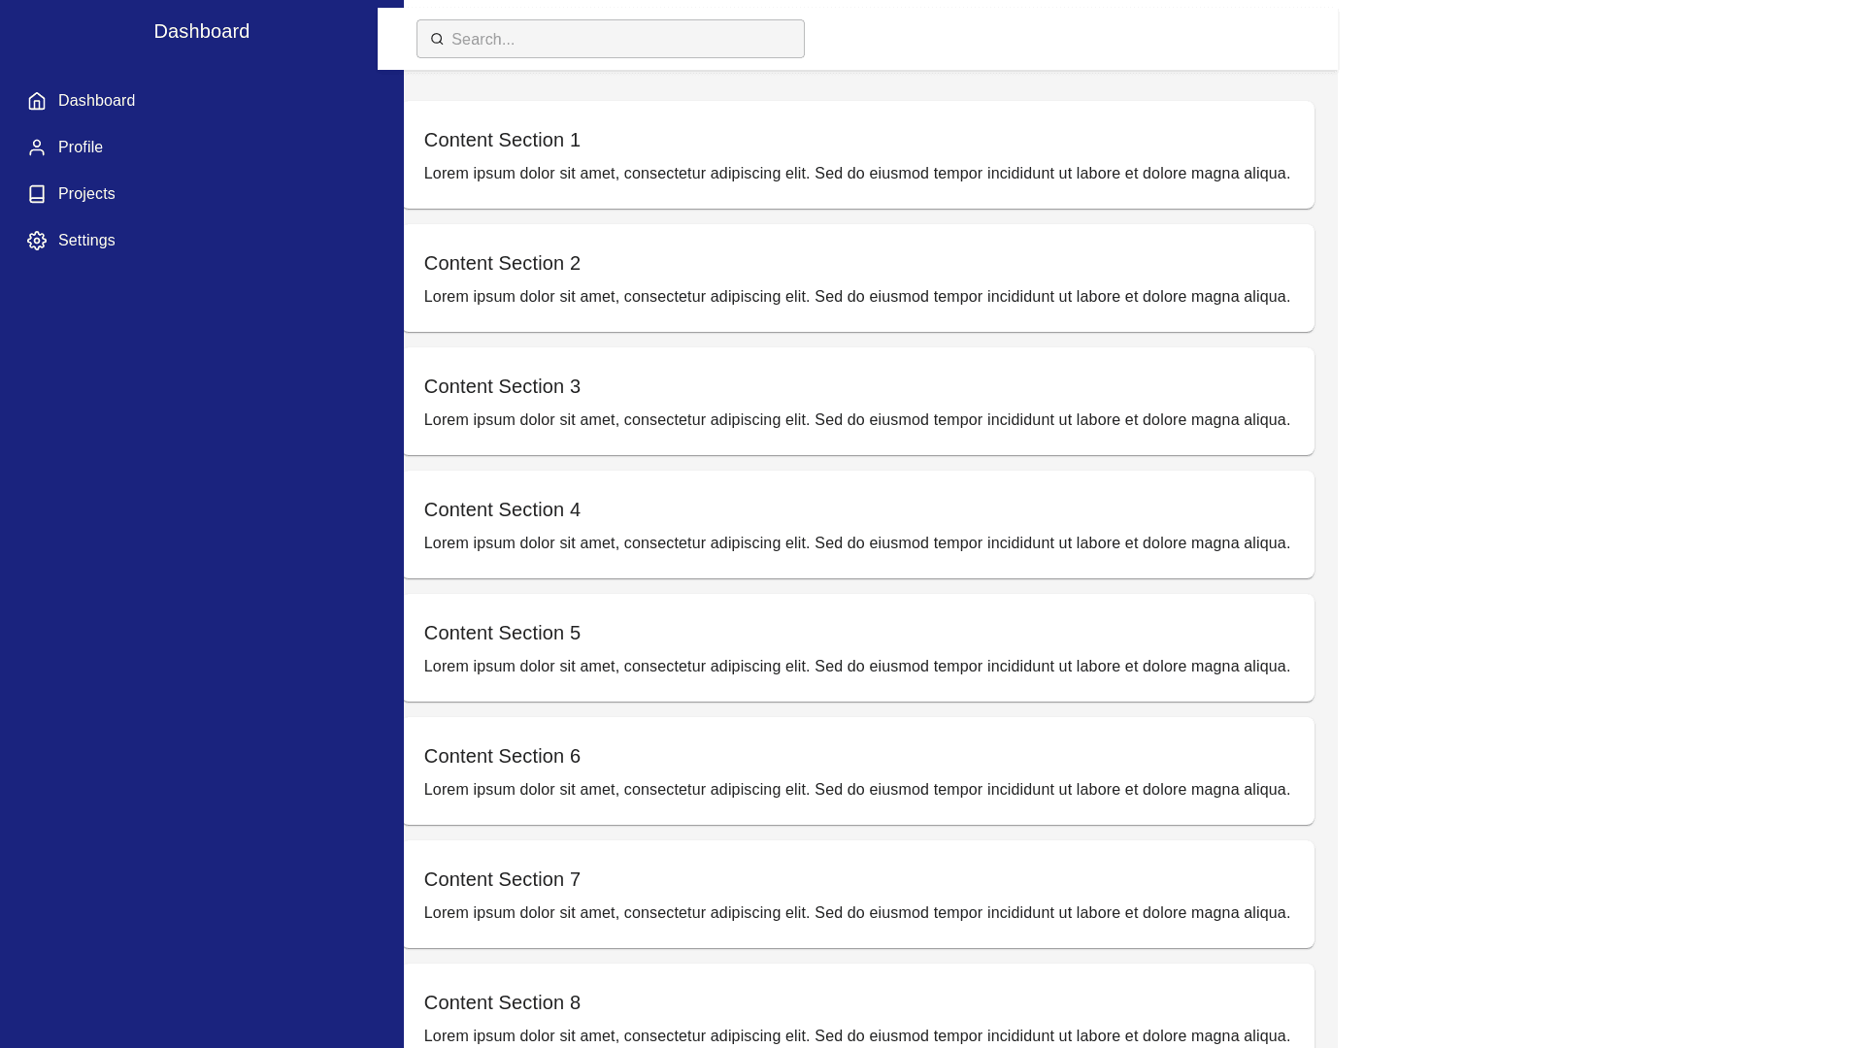Click the Lorem ipsum text in Section 1
Screen dimensions: 1864x1048
tap(856, 174)
